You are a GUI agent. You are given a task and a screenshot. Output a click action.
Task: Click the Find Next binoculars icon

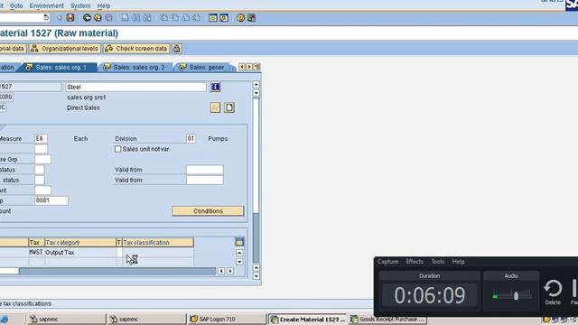(147, 18)
